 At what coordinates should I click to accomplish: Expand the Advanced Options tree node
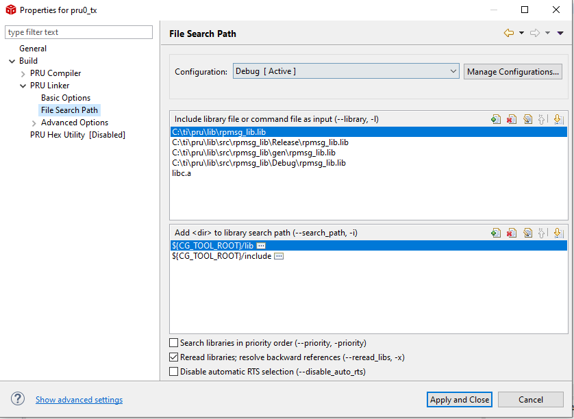pyautogui.click(x=34, y=123)
